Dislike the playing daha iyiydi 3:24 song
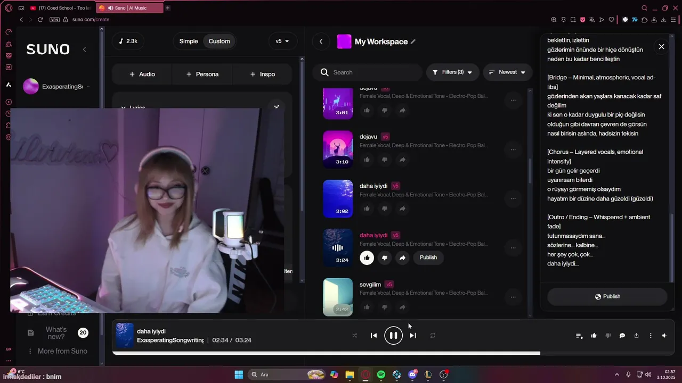 tap(385, 258)
